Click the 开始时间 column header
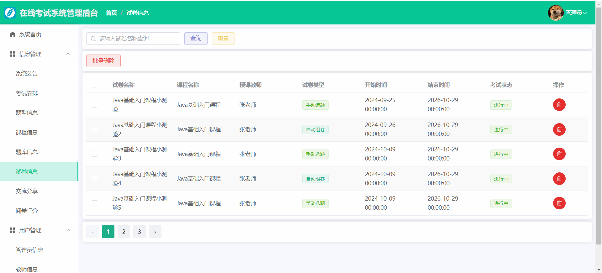 [x=376, y=85]
